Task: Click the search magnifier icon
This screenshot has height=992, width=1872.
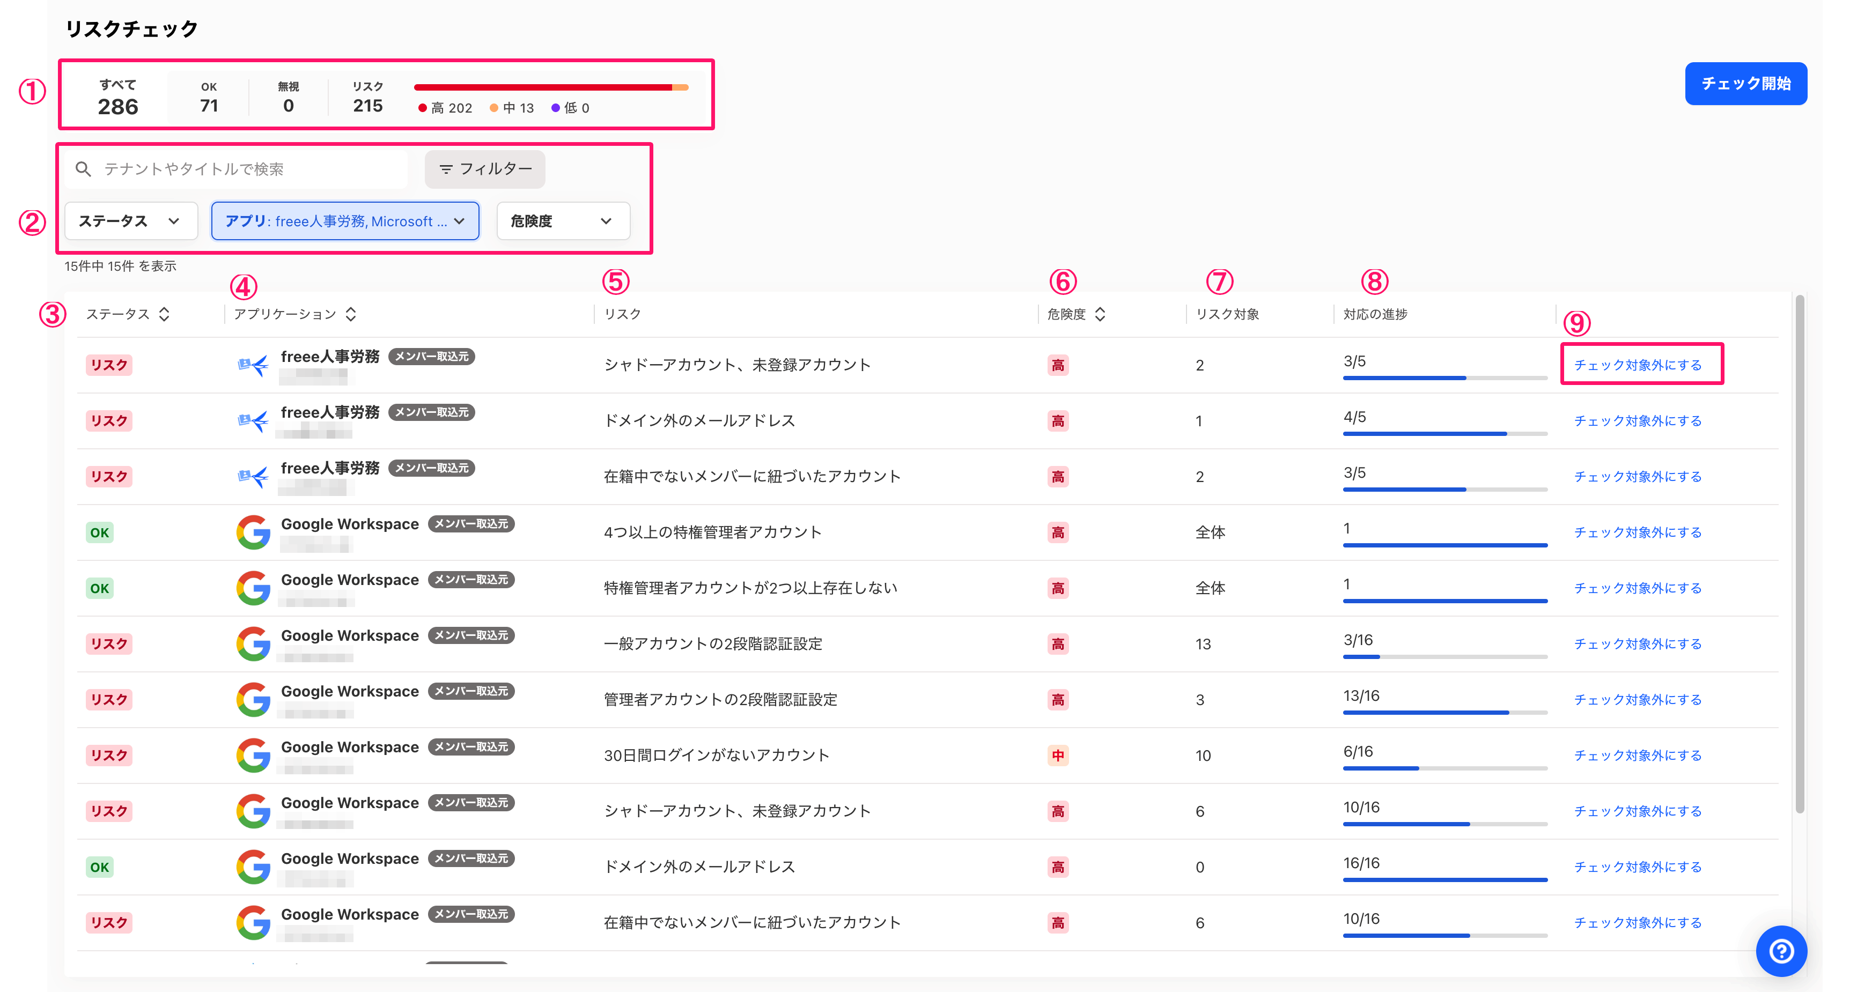Action: pyautogui.click(x=84, y=169)
